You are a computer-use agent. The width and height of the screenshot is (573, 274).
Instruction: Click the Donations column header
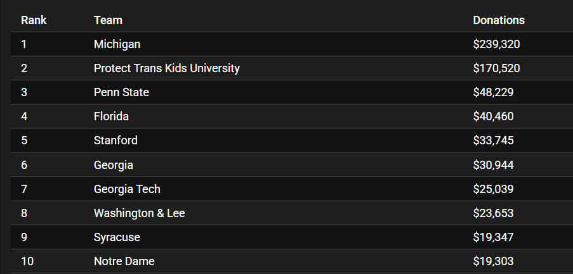[499, 20]
